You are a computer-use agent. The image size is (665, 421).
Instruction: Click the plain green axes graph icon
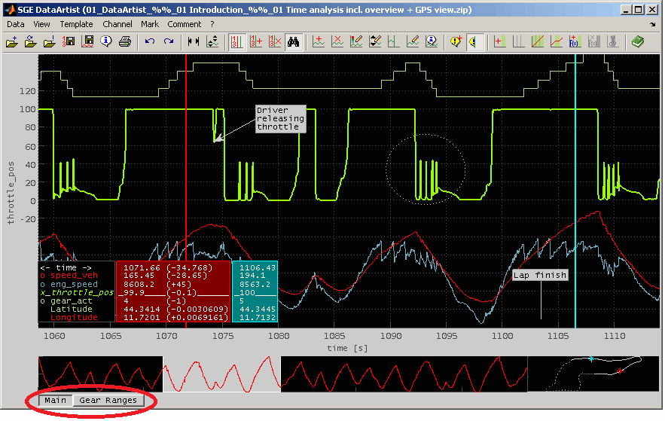pyautogui.click(x=394, y=41)
